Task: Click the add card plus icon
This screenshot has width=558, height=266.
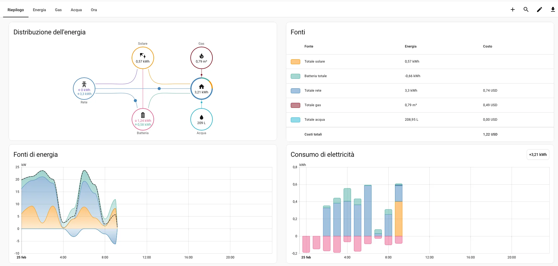Action: (x=512, y=9)
